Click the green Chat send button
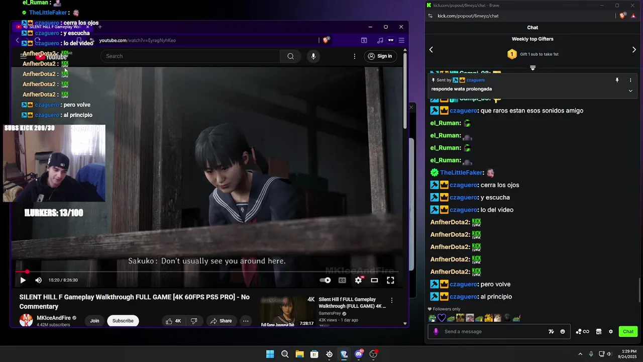The image size is (643, 362). (x=628, y=331)
